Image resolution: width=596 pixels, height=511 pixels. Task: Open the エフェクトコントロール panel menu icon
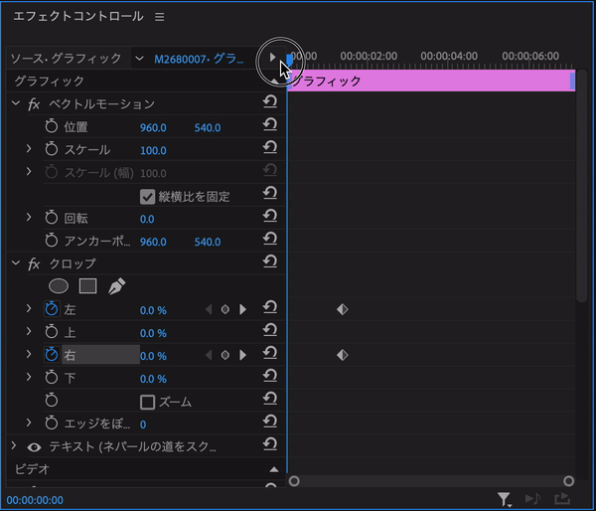[x=159, y=17]
